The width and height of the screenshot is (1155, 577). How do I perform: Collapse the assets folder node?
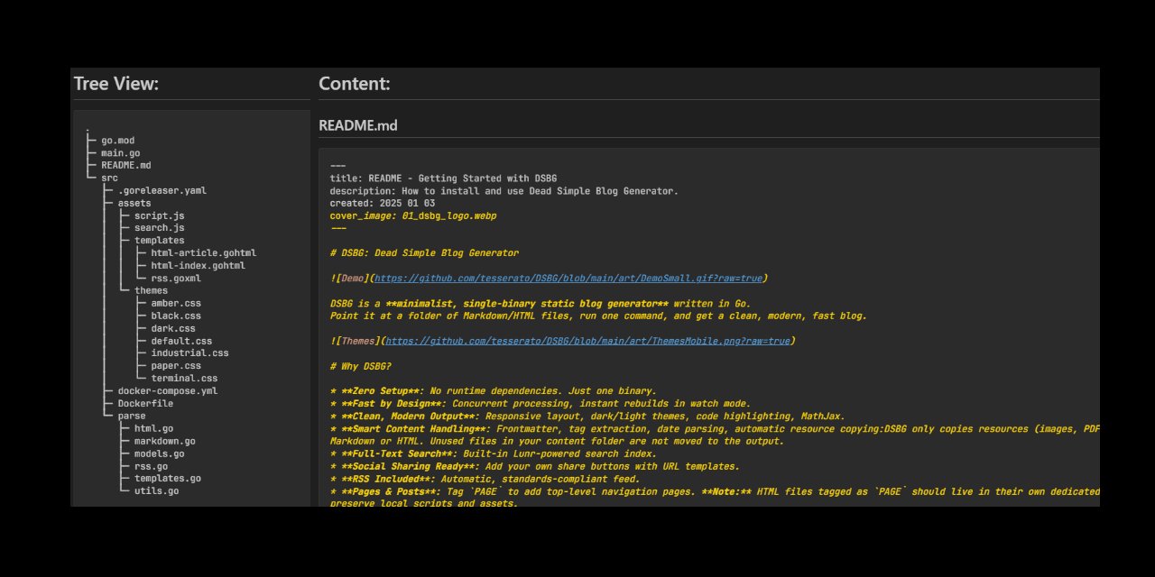pos(134,203)
